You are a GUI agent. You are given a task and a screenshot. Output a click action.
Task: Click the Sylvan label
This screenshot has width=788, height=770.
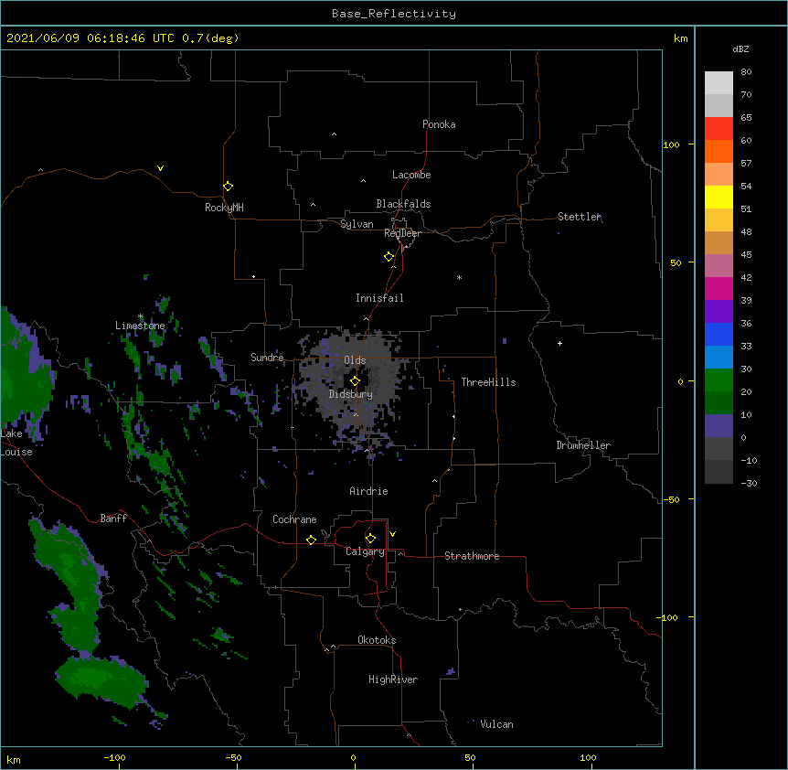point(357,224)
